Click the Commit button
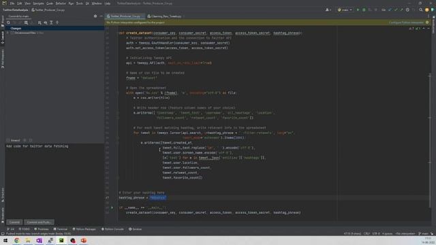Image resolution: width=436 pixels, height=245 pixels. [14, 223]
